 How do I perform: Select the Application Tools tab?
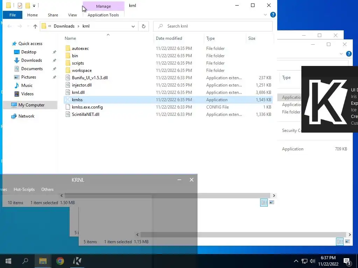click(103, 15)
